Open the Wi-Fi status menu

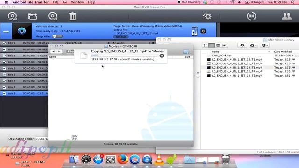pyautogui.click(x=233, y=2)
